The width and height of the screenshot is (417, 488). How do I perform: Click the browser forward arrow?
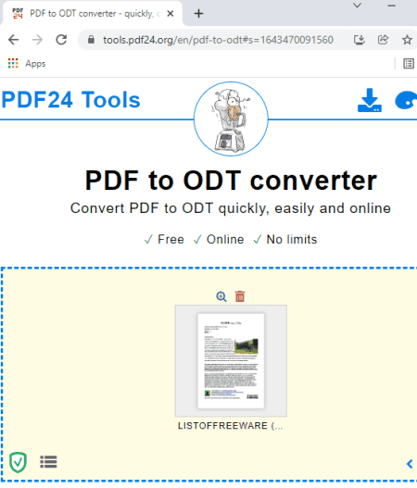[37, 40]
